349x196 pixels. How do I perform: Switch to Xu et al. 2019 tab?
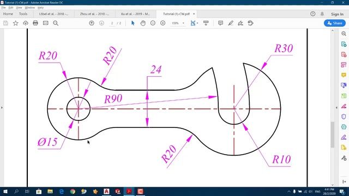(x=135, y=14)
